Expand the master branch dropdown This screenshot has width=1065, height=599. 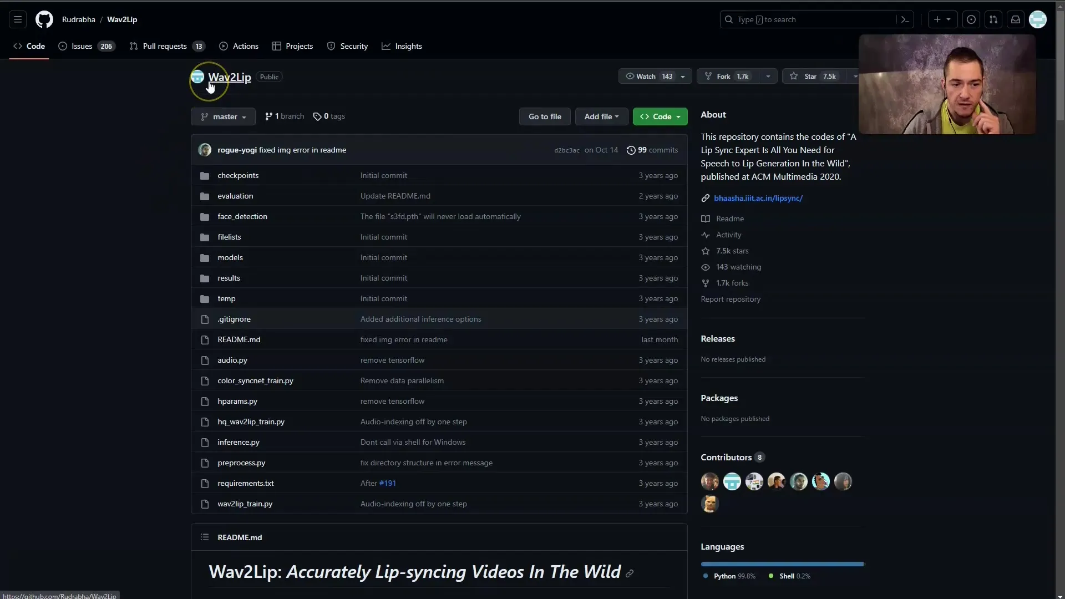pos(223,116)
